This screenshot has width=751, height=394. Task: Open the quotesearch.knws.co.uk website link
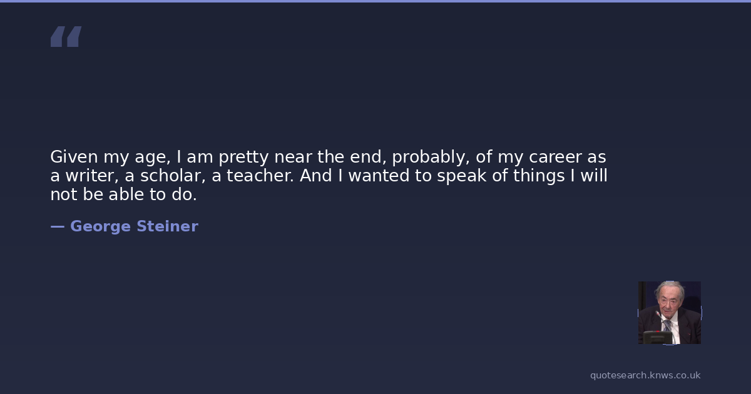click(645, 375)
